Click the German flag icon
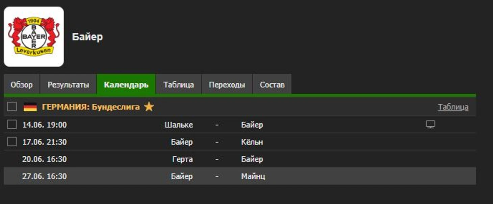 pos(30,107)
